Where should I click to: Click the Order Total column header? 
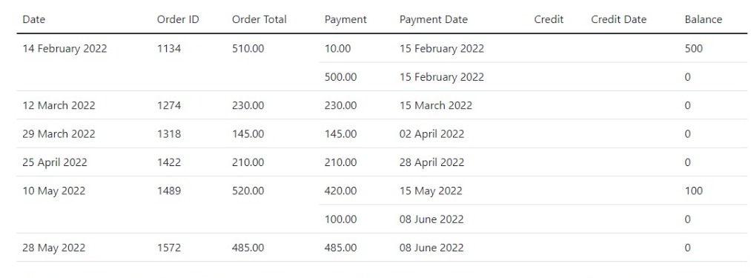[x=259, y=20]
